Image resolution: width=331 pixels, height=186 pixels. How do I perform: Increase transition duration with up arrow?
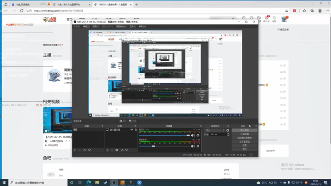[x=228, y=134]
